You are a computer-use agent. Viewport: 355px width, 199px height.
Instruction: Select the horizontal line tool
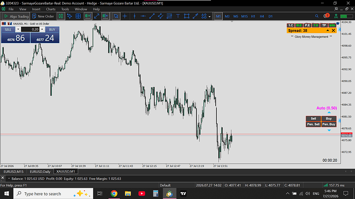tap(143, 16)
